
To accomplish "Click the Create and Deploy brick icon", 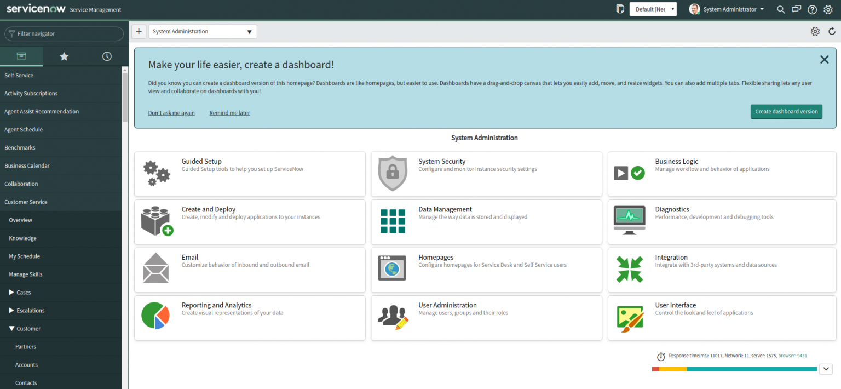I will click(157, 221).
